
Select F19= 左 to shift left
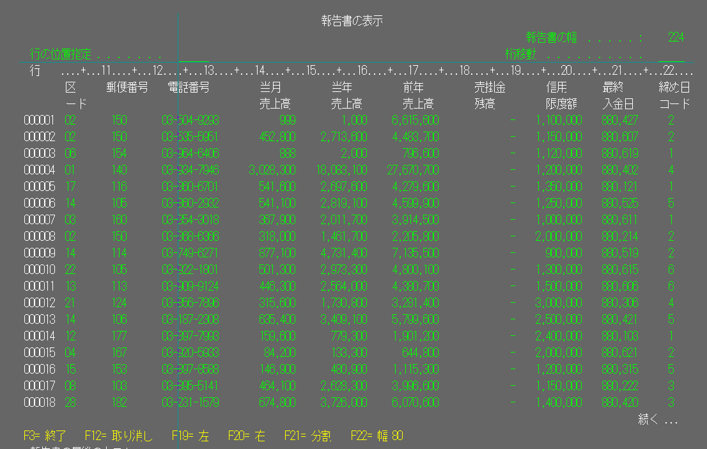[x=190, y=436]
